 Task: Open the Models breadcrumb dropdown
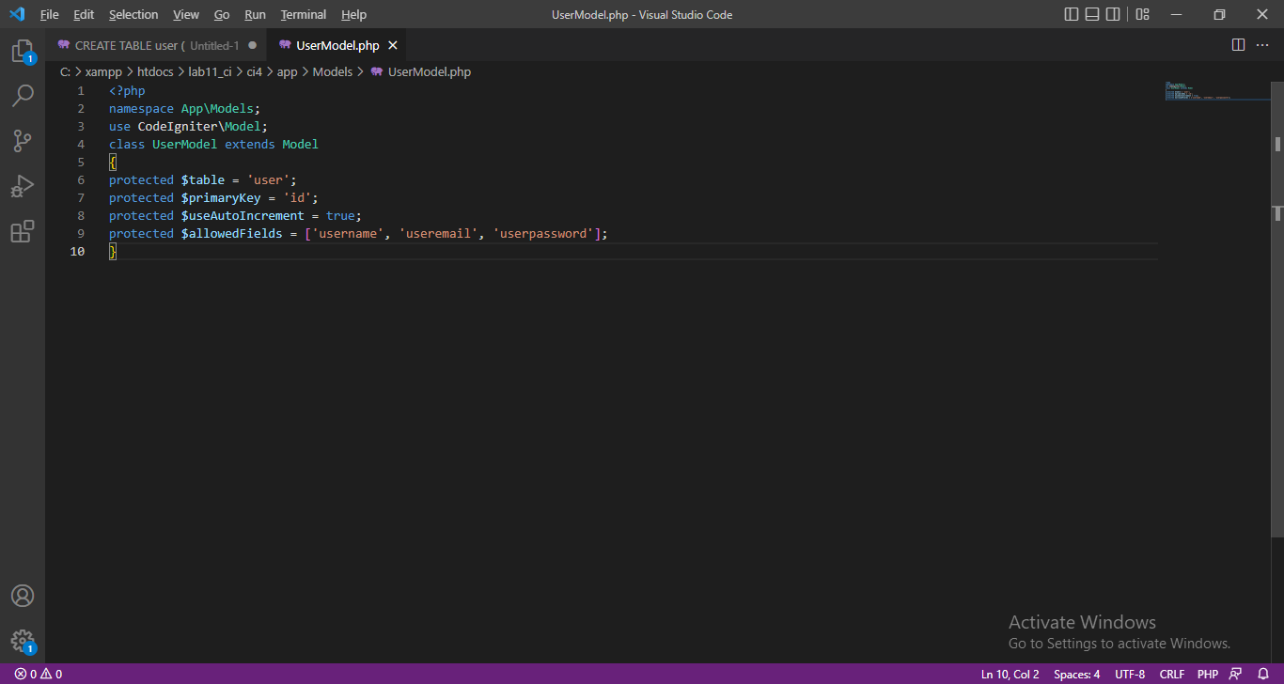point(332,71)
